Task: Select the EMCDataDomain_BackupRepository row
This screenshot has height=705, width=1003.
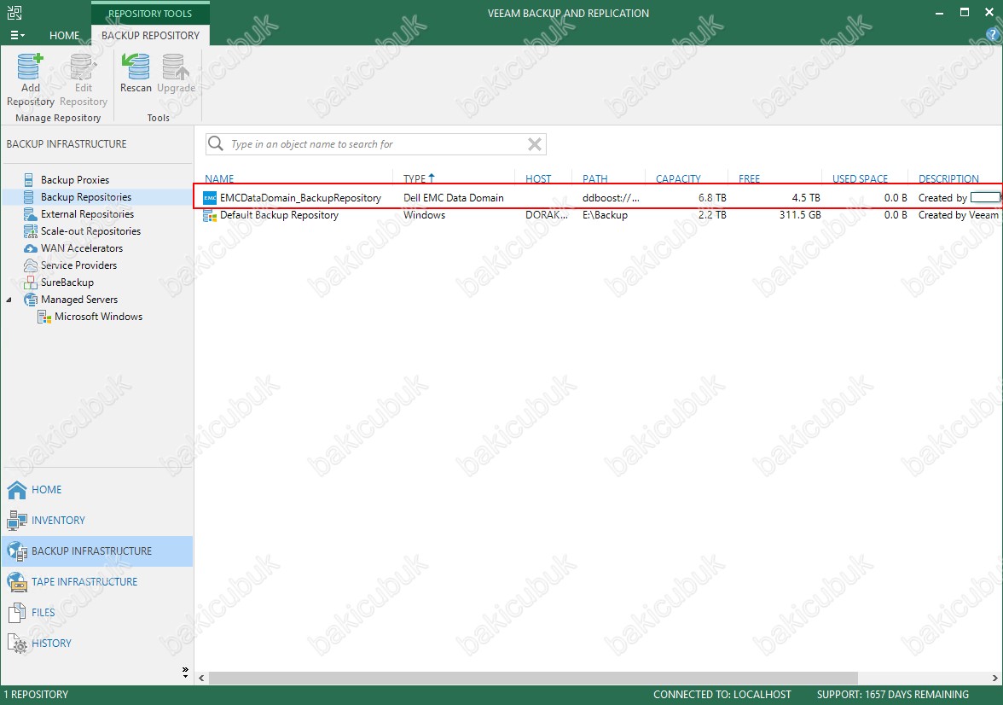Action: pos(598,198)
